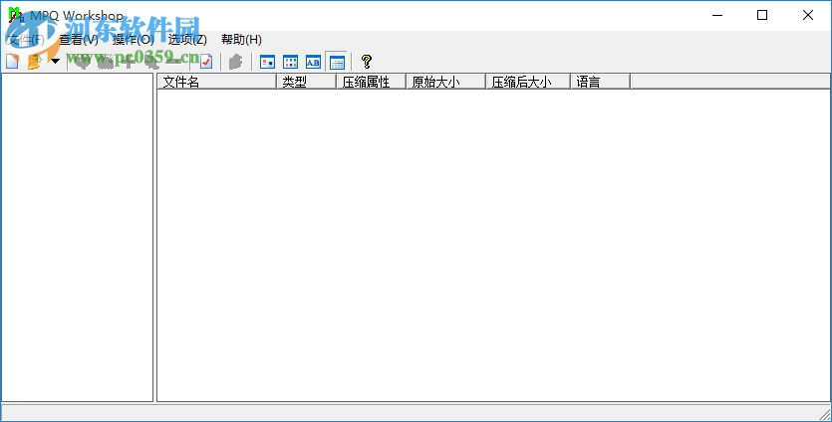Viewport: 832px width, 422px height.
Task: Sort by the 原始大小 column header
Action: tap(445, 82)
